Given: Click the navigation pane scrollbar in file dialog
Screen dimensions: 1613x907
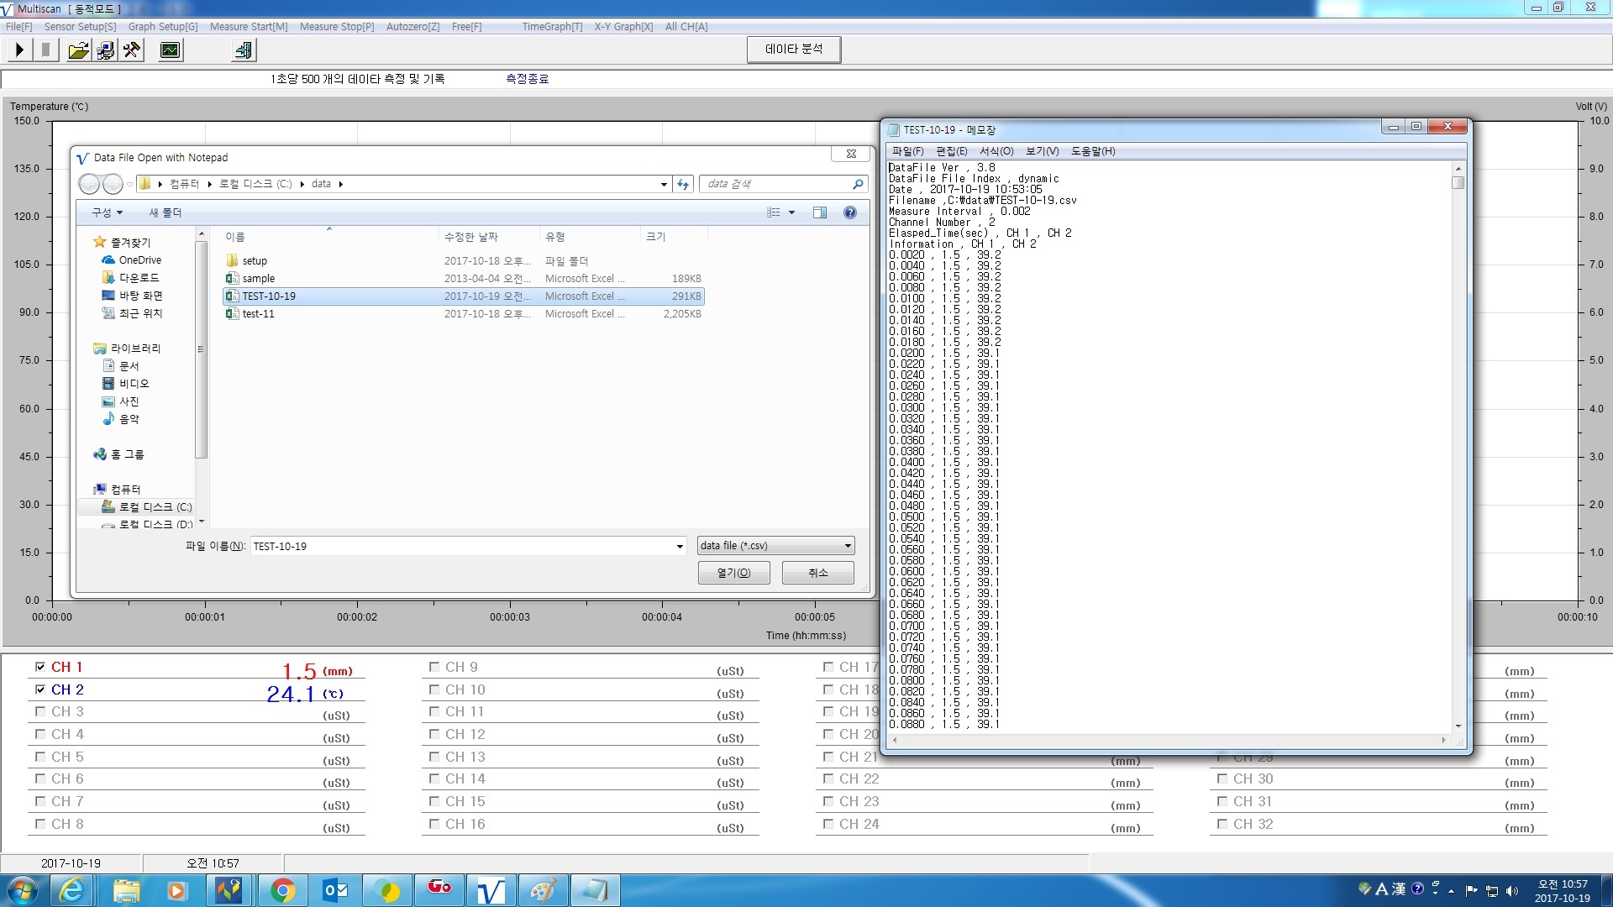Looking at the screenshot, I should pos(201,349).
